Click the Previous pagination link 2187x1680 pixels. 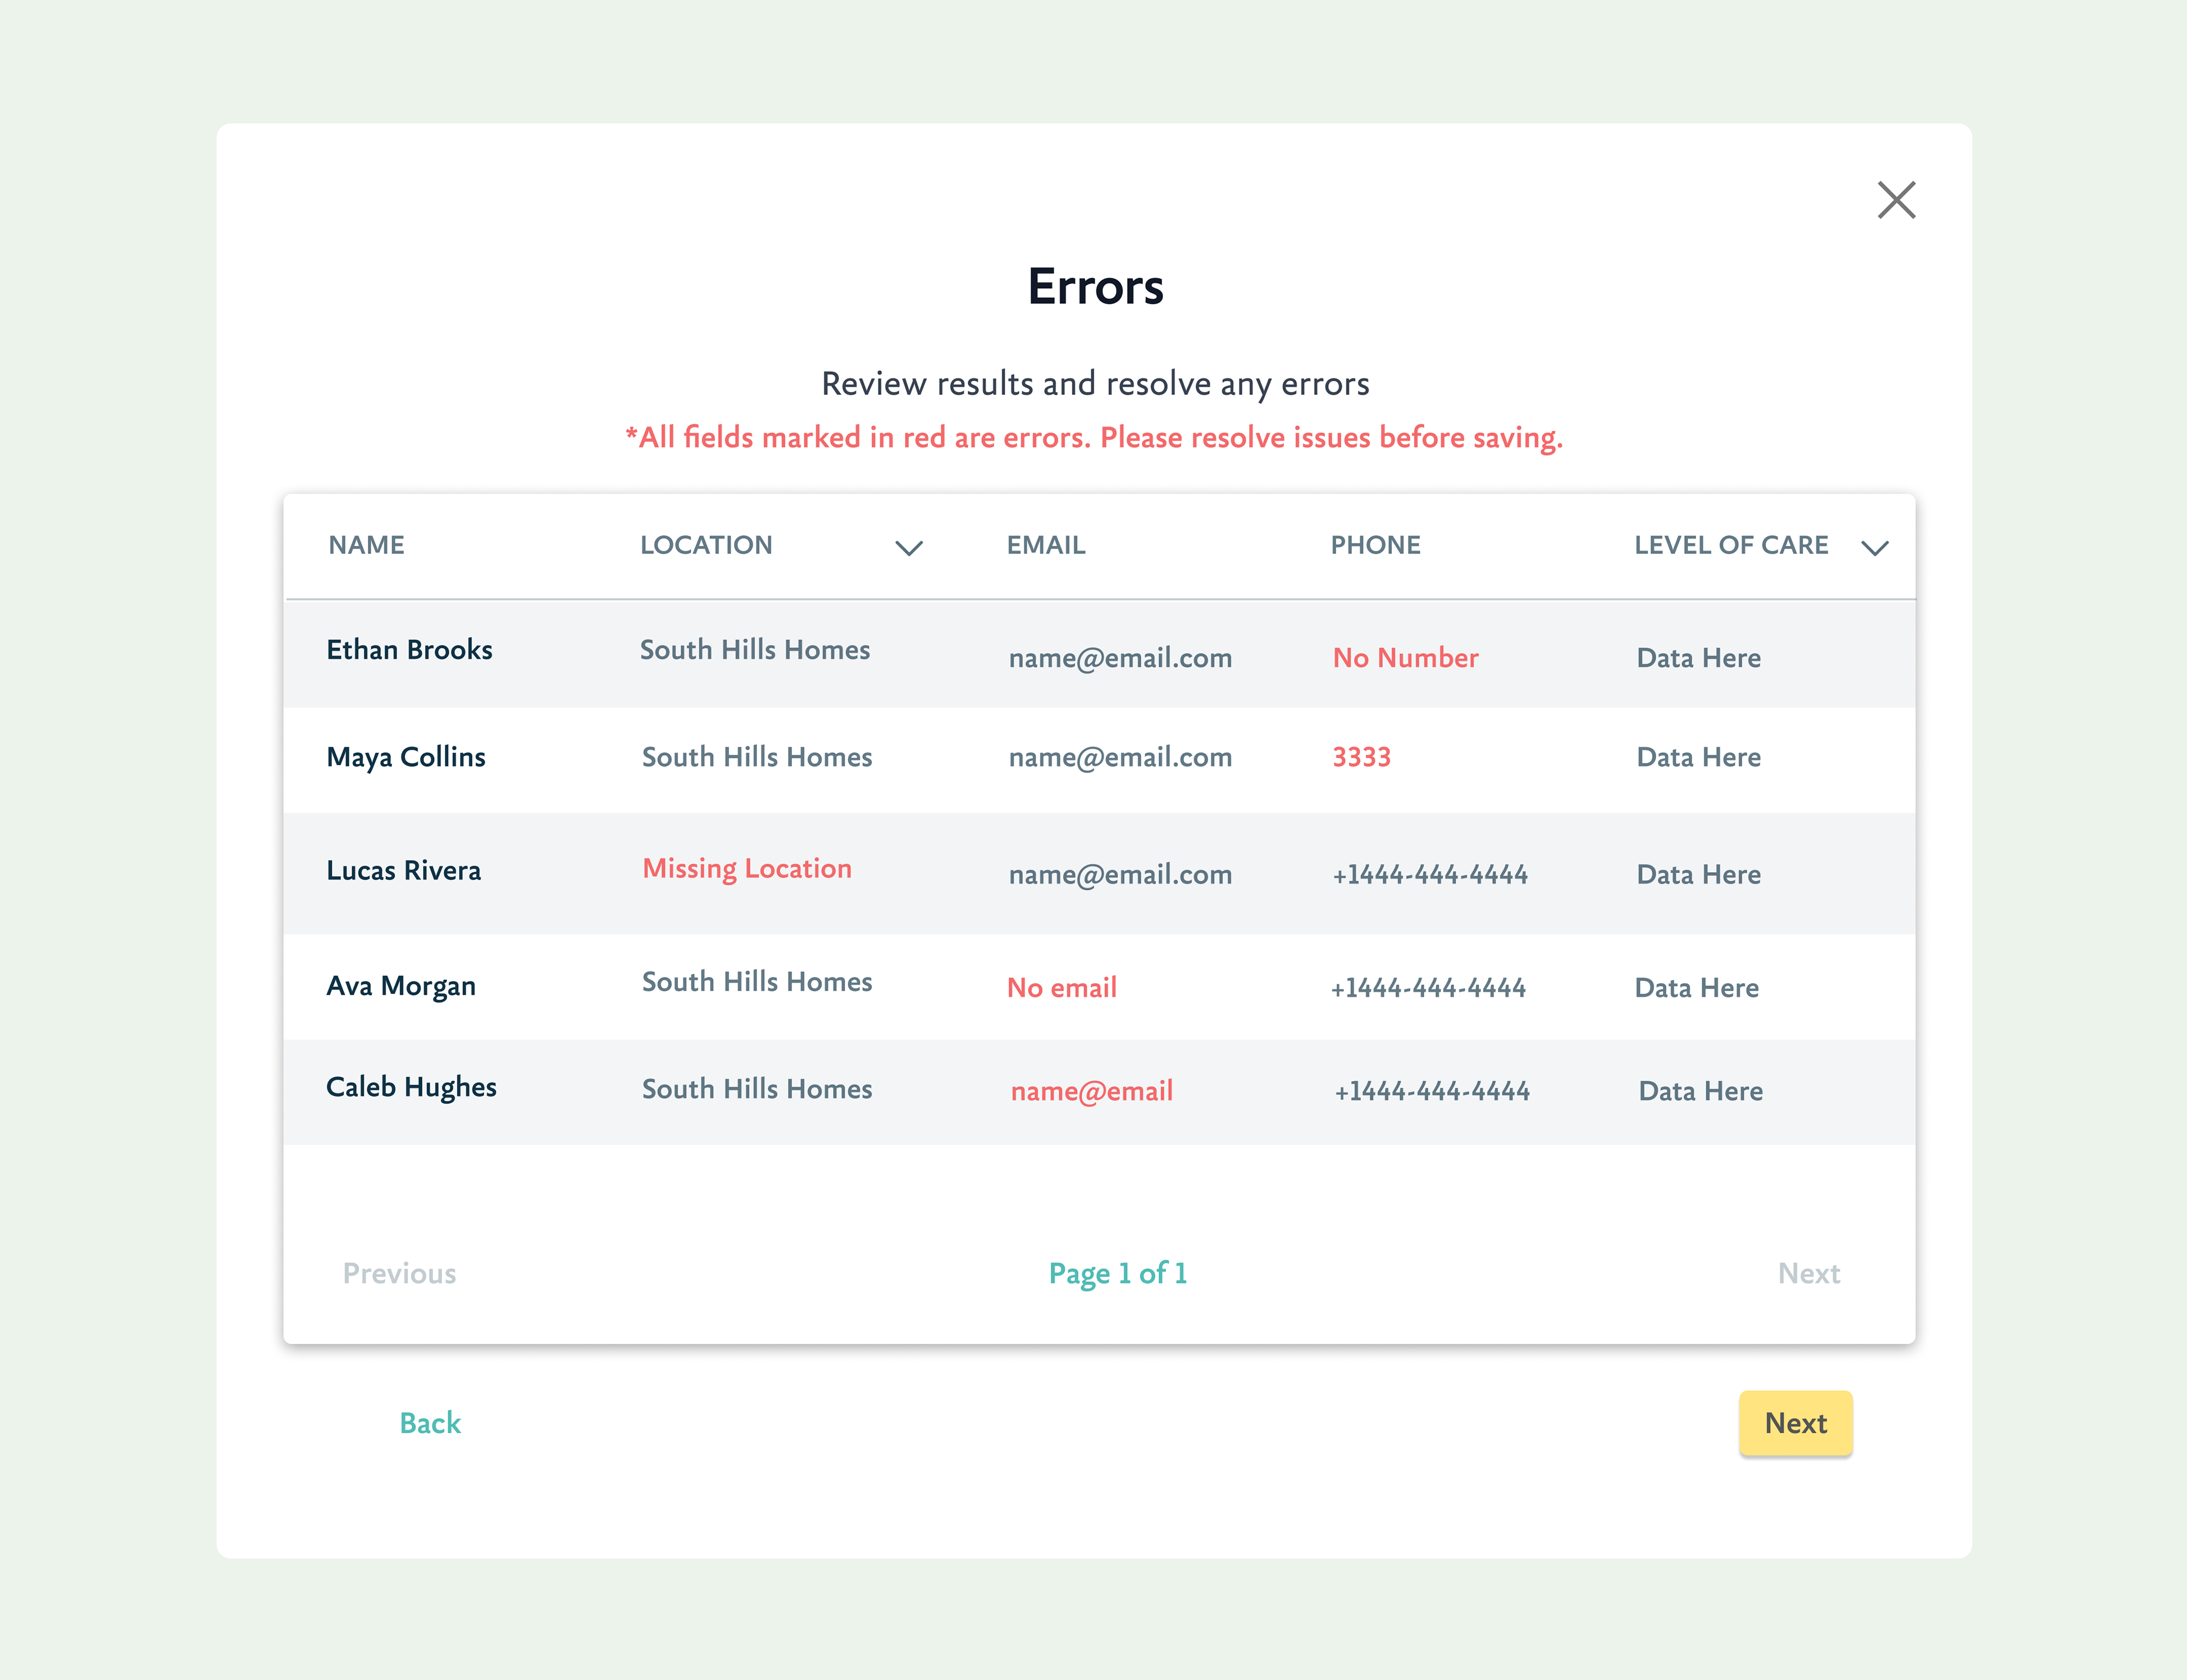tap(399, 1273)
